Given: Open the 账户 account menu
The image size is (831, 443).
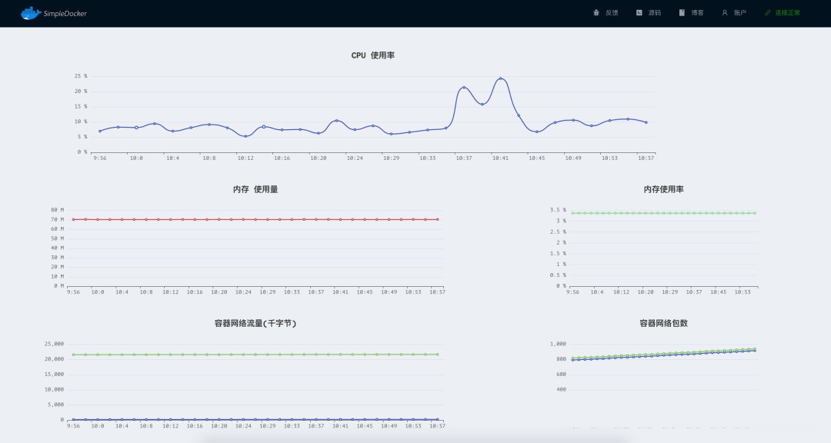Looking at the screenshot, I should pos(740,13).
